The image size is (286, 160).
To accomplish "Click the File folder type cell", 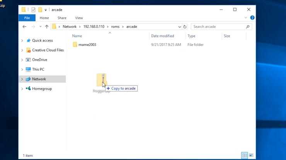I will (x=195, y=45).
